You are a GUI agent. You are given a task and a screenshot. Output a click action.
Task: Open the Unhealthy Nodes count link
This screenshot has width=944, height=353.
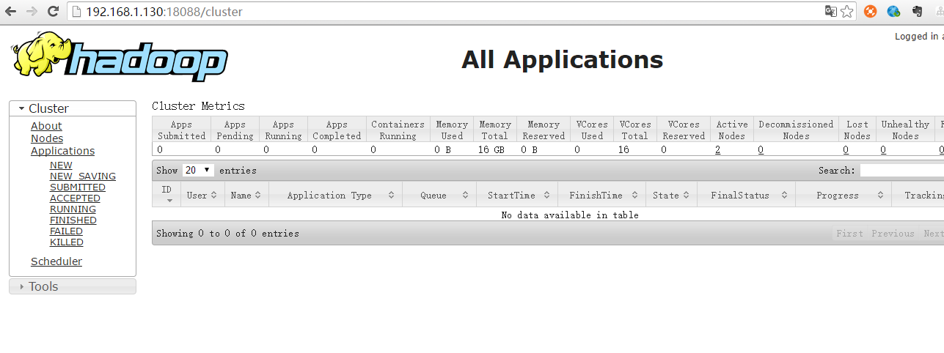click(883, 149)
